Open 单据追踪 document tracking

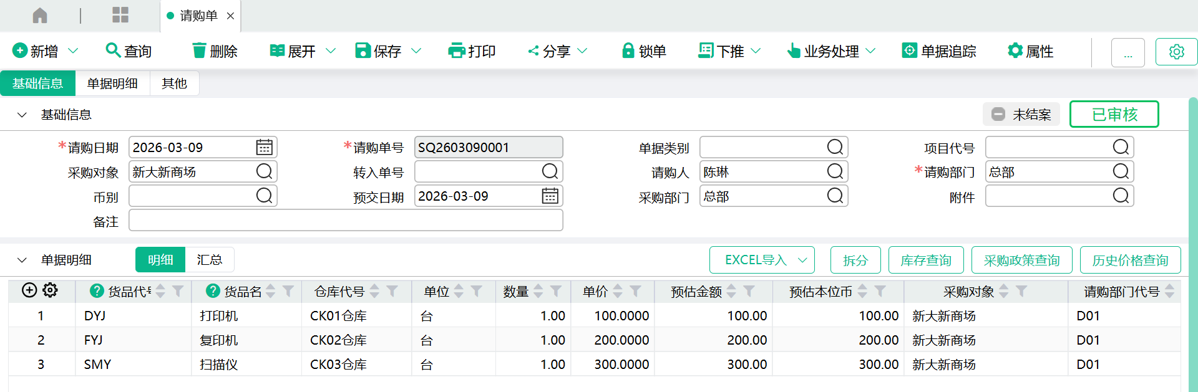tap(939, 51)
